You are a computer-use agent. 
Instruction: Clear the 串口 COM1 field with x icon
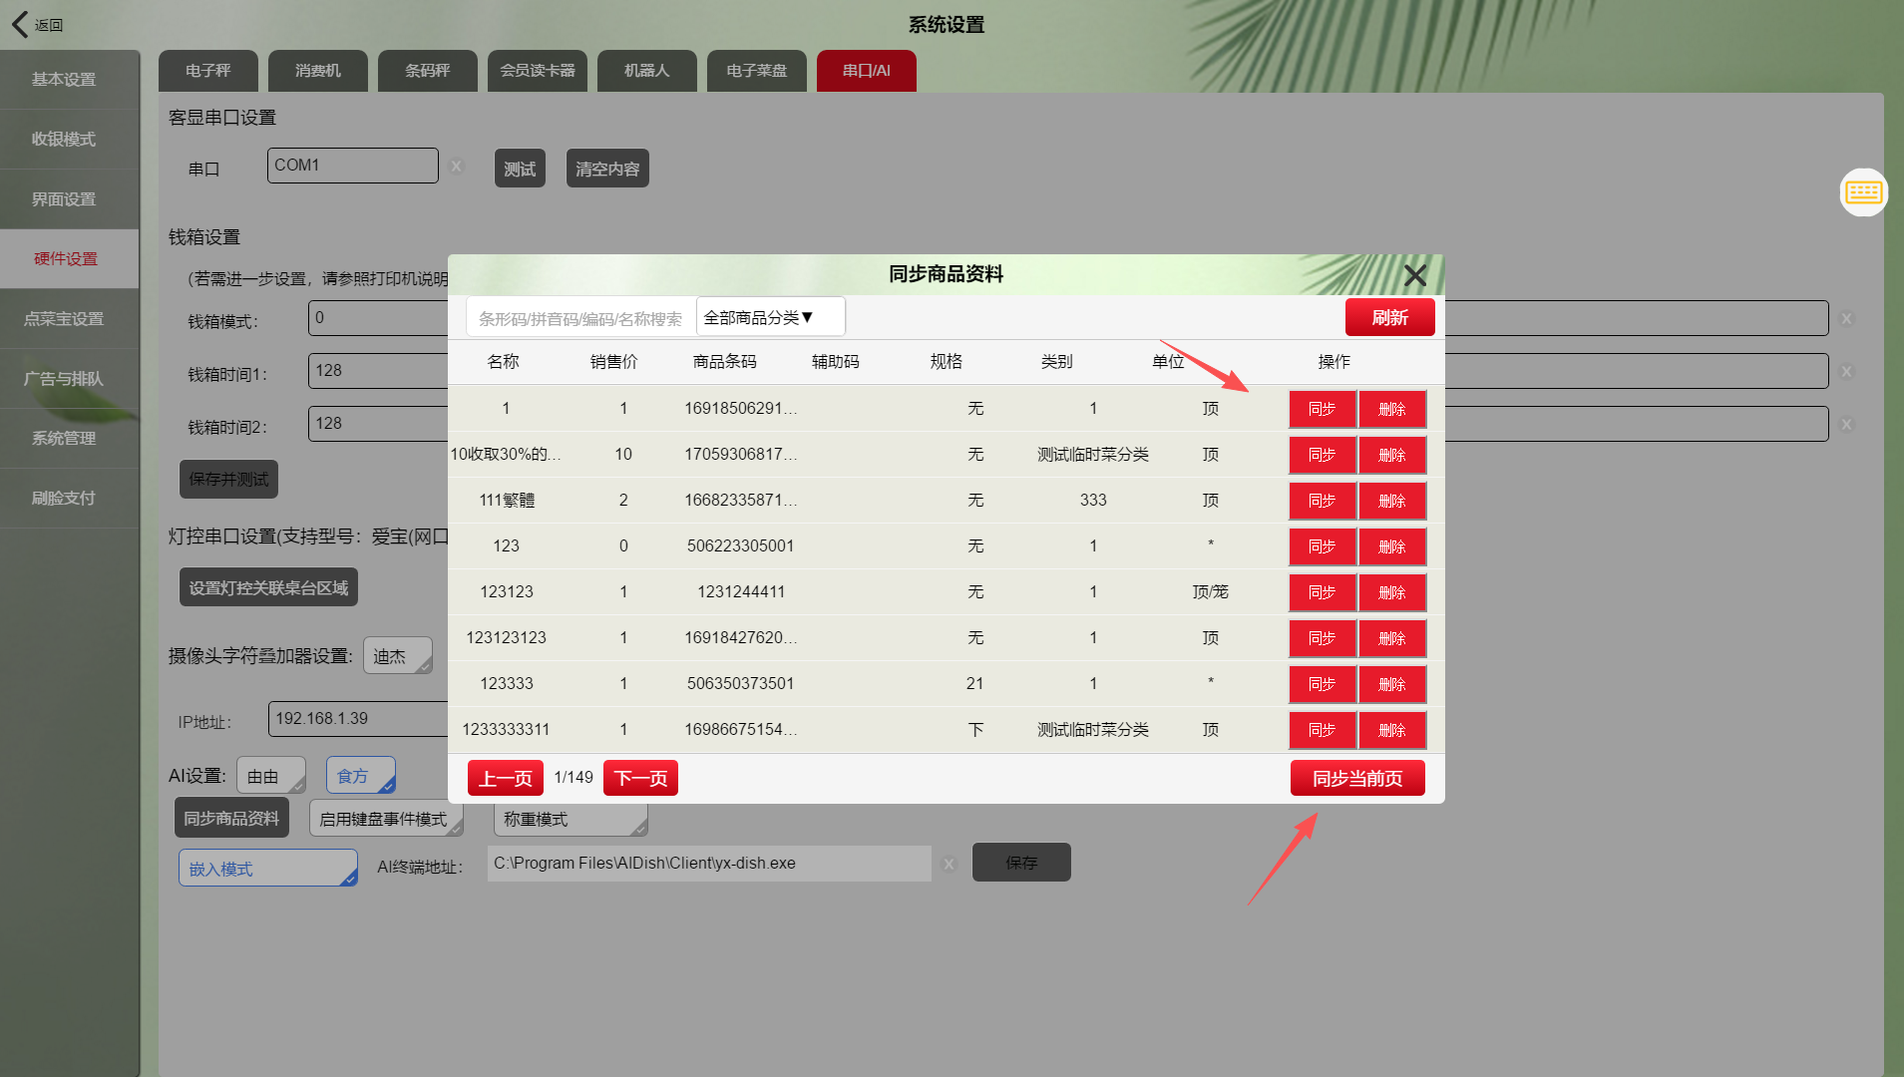[456, 167]
